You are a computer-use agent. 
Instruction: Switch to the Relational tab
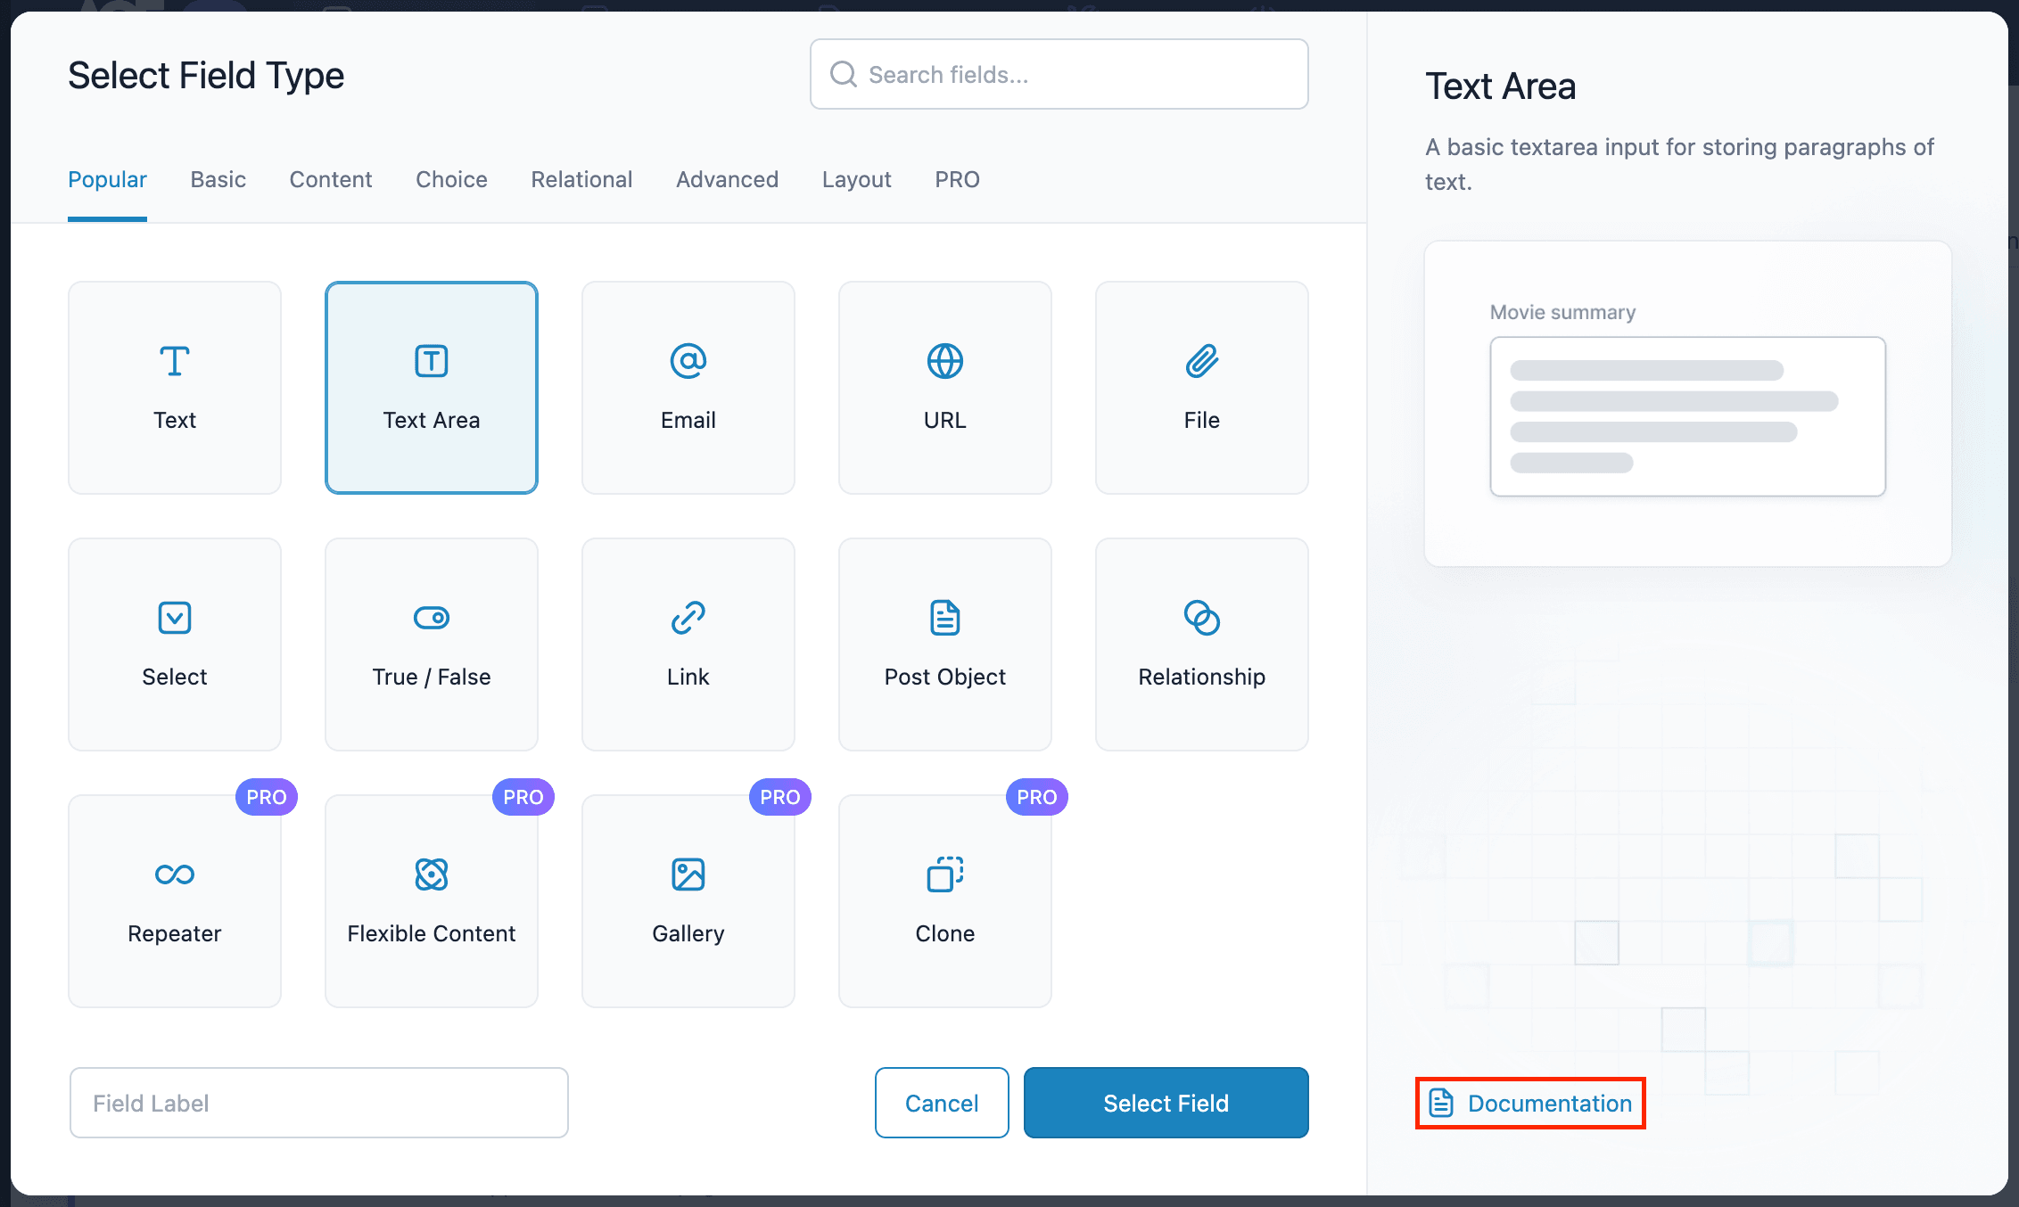point(581,178)
